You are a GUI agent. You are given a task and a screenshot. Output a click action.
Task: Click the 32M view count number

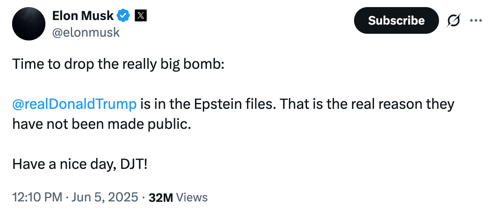(x=161, y=198)
